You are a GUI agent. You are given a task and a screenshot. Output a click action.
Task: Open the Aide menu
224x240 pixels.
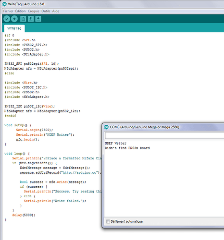(x=56, y=11)
